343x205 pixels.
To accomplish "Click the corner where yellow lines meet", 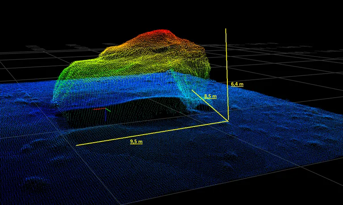I will pyautogui.click(x=228, y=121).
